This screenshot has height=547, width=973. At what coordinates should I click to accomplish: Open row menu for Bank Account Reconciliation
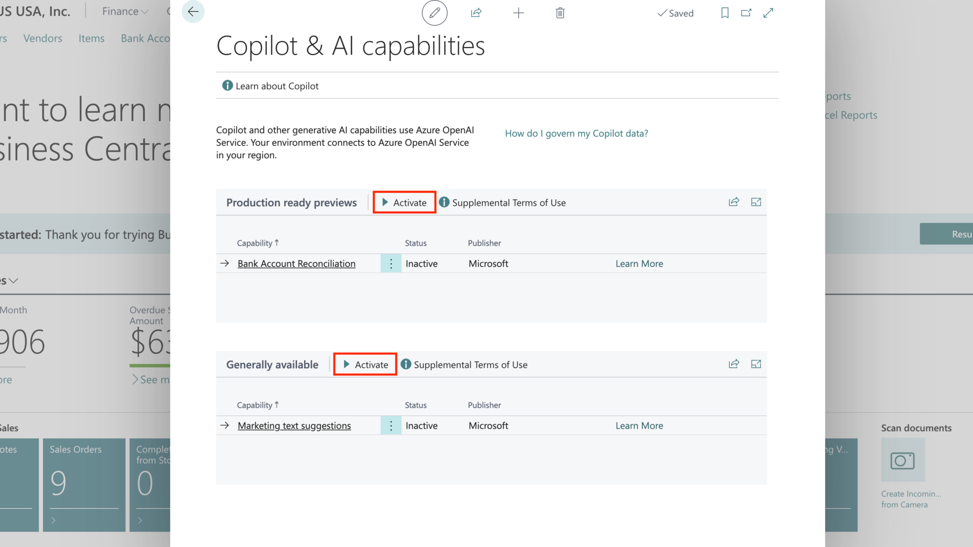coord(391,263)
